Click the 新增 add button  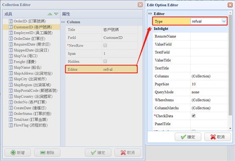click(x=17, y=153)
